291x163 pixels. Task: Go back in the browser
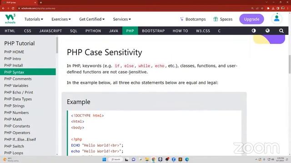pyautogui.click(x=3, y=8)
